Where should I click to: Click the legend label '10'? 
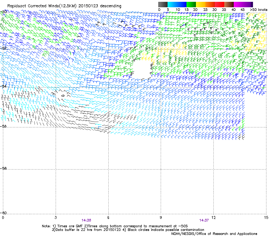(178, 9)
